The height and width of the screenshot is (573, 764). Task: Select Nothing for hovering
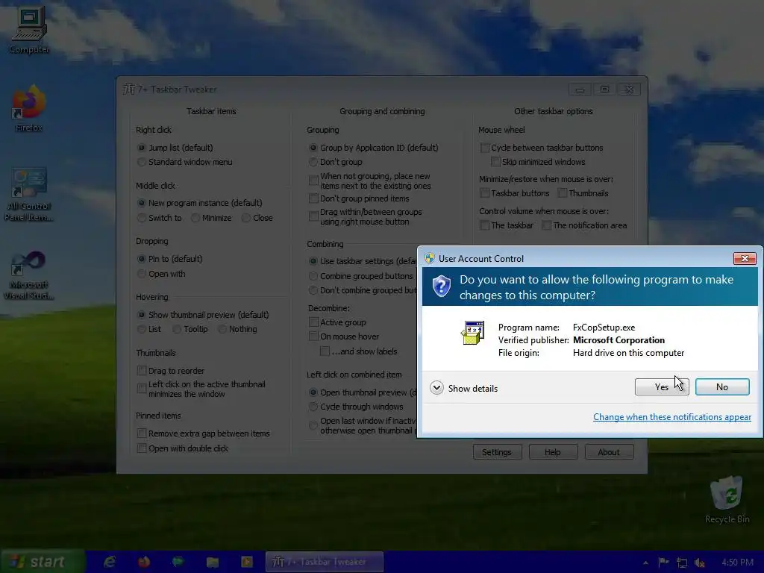(222, 329)
